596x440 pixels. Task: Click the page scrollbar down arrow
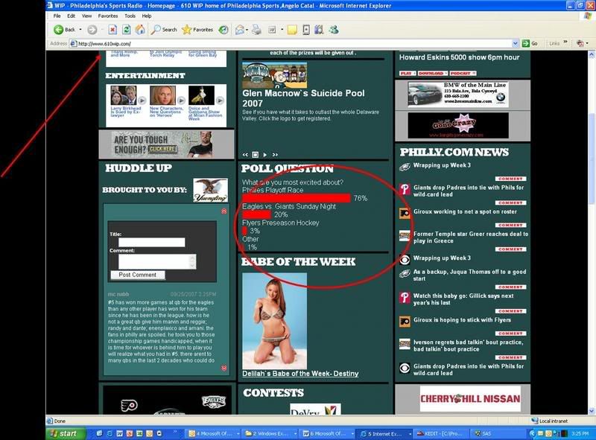tap(592, 411)
